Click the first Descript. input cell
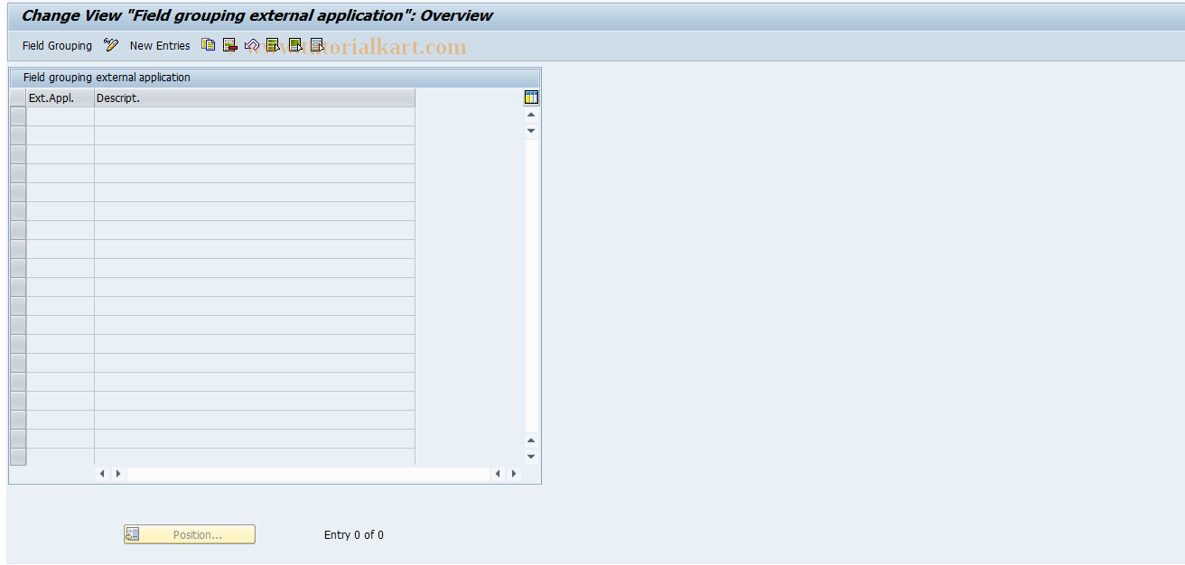This screenshot has height=565, width=1185. 255,116
